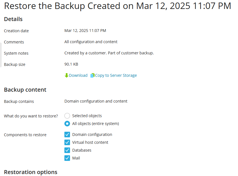Viewport: 238px width, 176px height.
Task: Click the Details section heading
Action: 13,19
